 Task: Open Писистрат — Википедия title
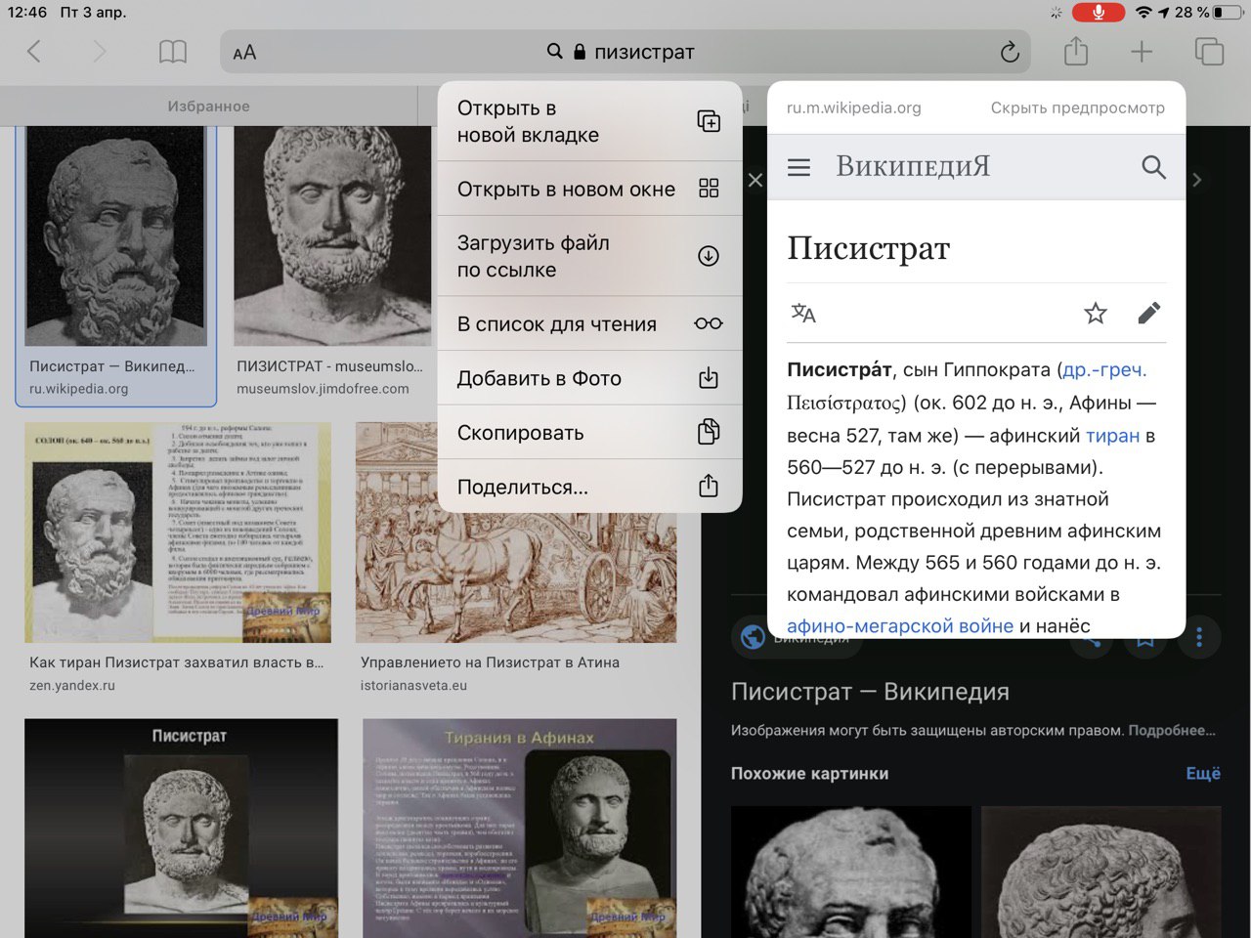pos(870,692)
